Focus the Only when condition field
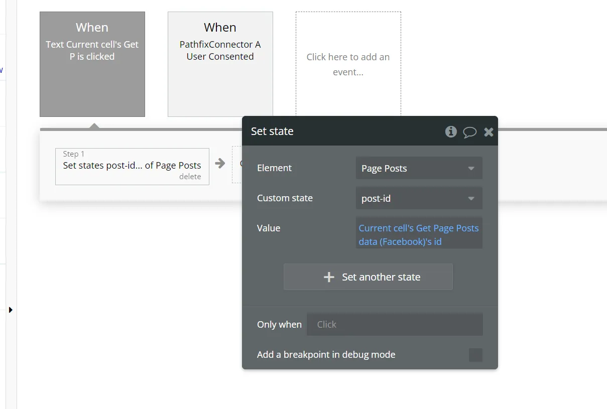Screen dimensions: 607x409 (395, 325)
